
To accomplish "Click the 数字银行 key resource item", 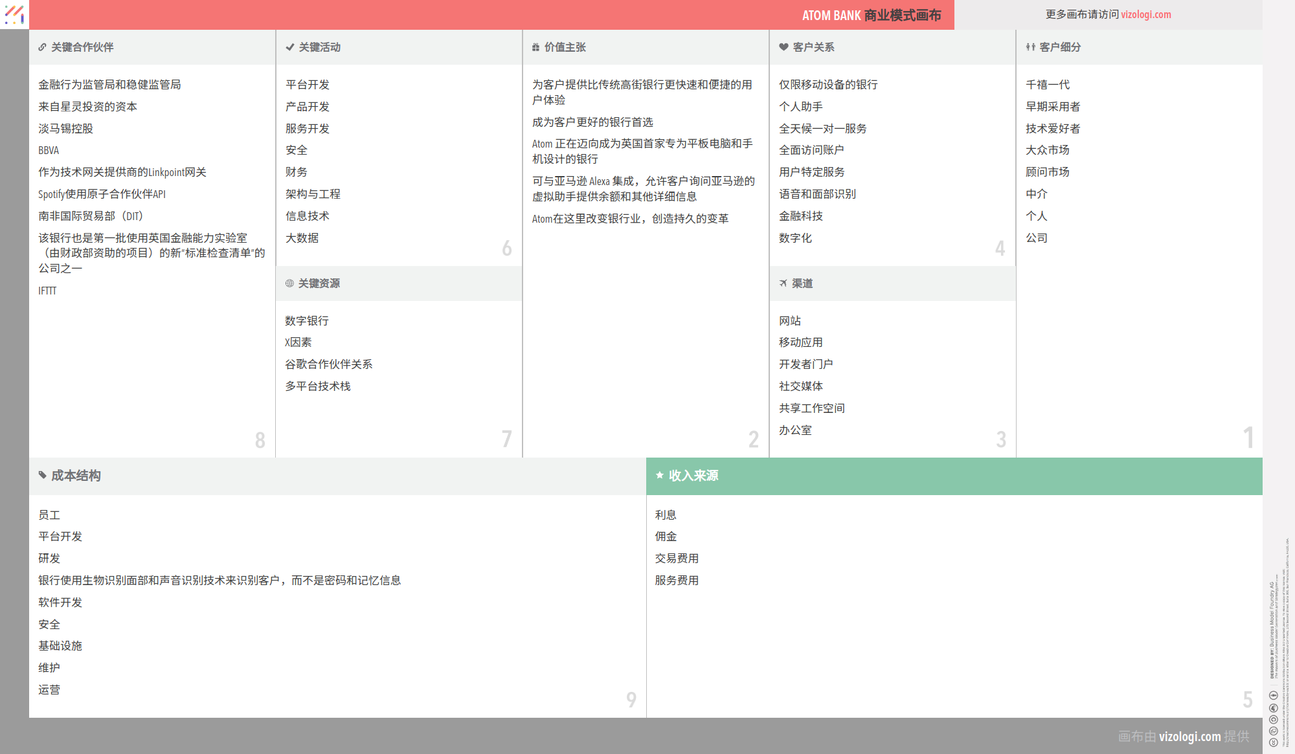I will (x=307, y=321).
